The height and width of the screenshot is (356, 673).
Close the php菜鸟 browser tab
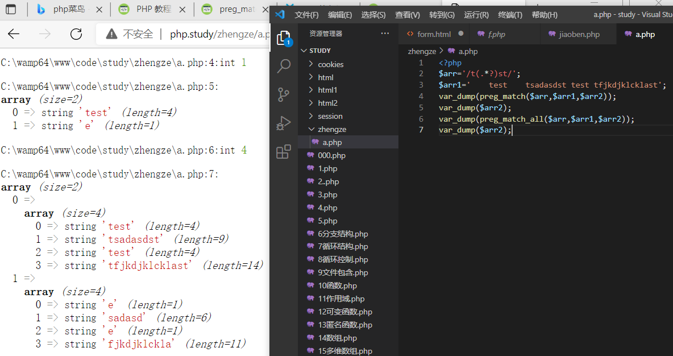[x=99, y=9]
